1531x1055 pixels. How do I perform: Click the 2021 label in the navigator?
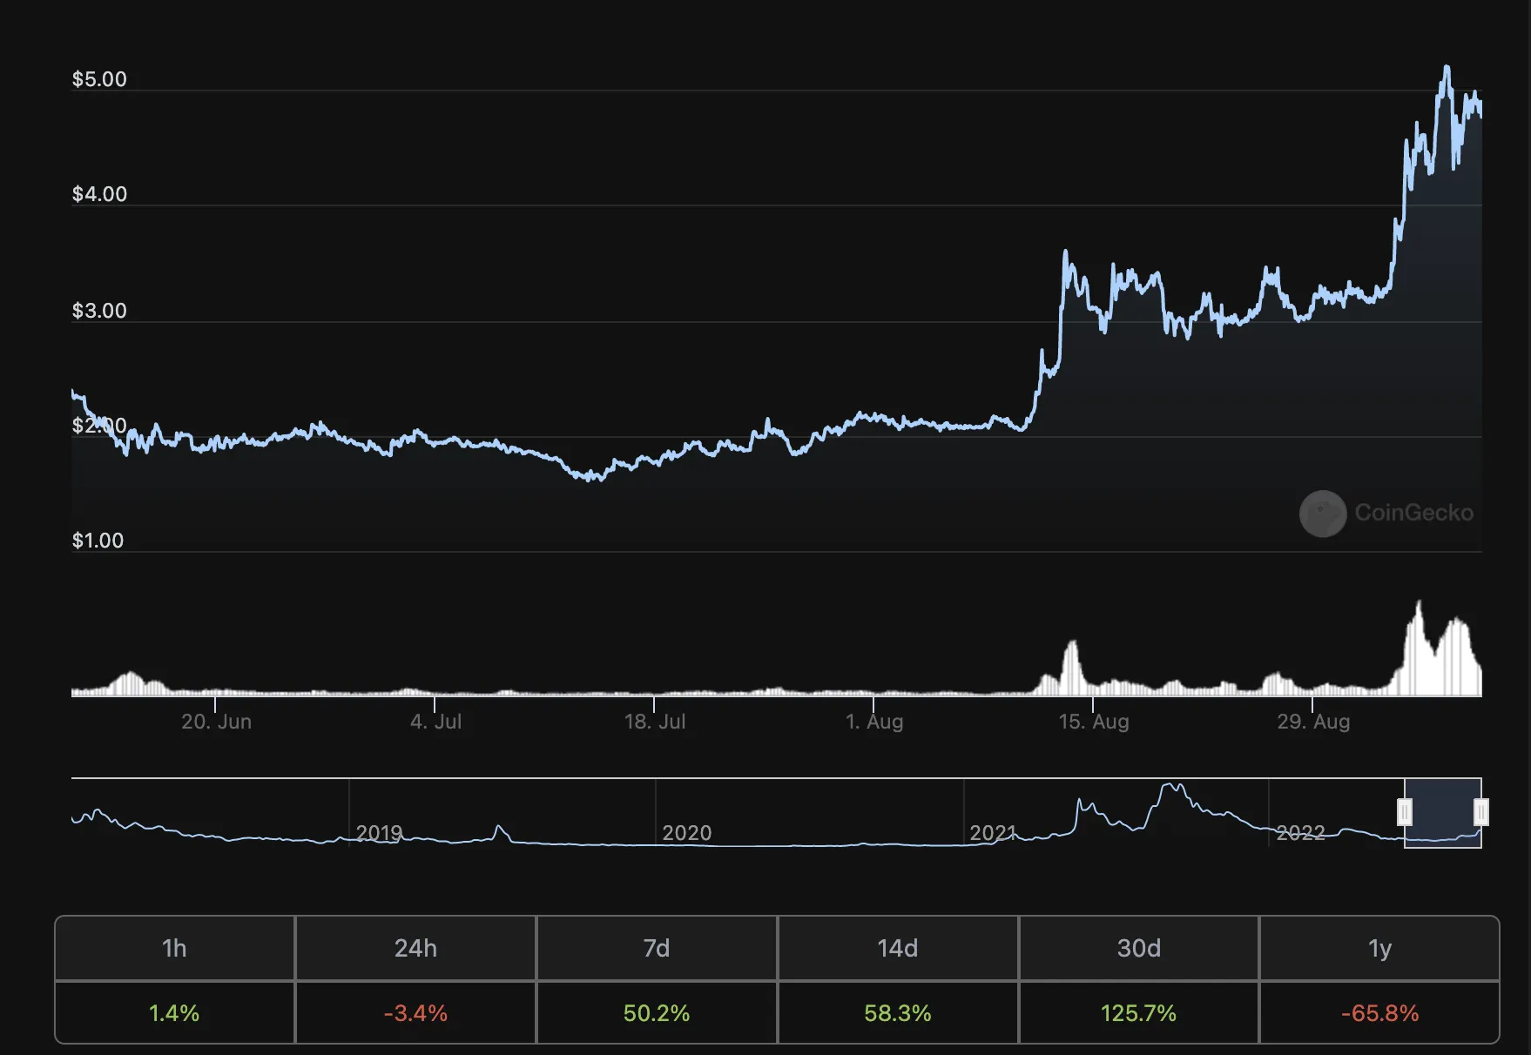tap(993, 833)
